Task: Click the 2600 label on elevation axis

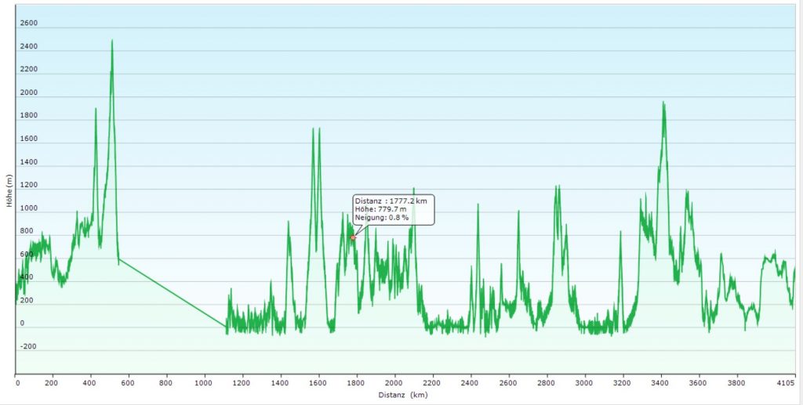Action: pos(28,24)
